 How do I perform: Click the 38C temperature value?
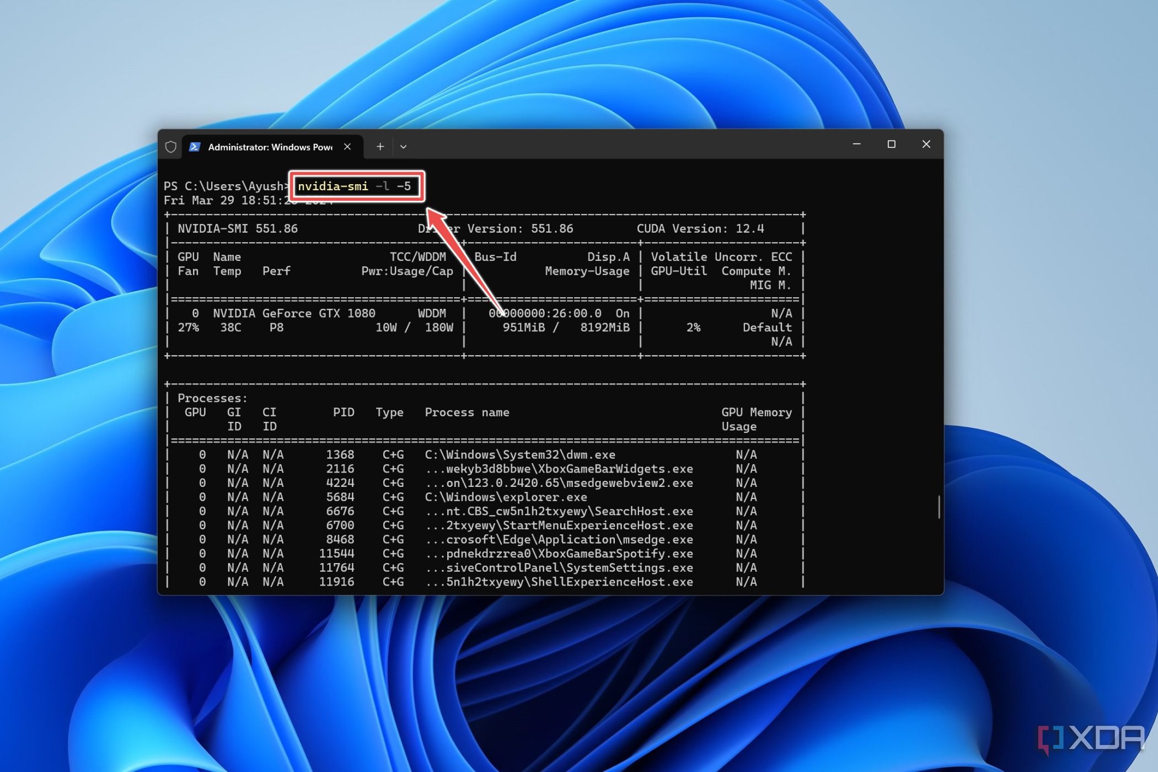[230, 328]
